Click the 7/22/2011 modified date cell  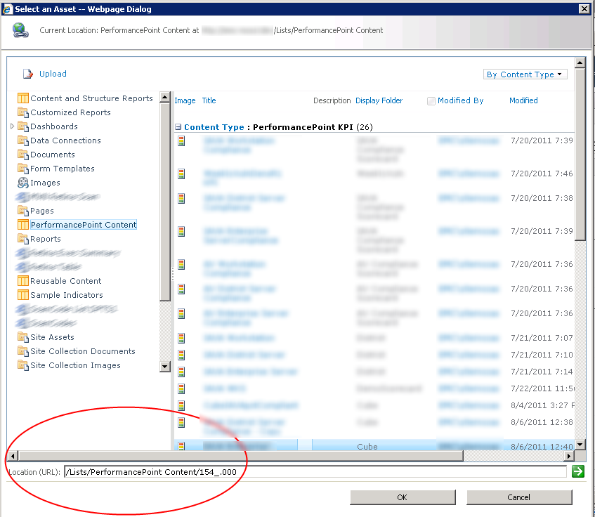pos(542,388)
